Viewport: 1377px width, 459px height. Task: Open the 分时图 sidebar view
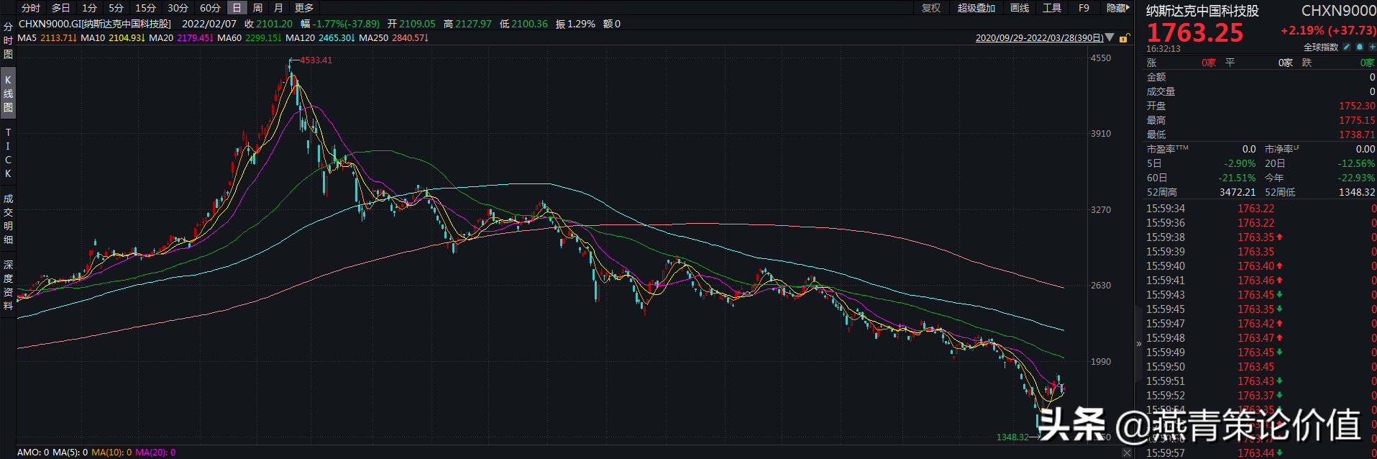pyautogui.click(x=8, y=40)
